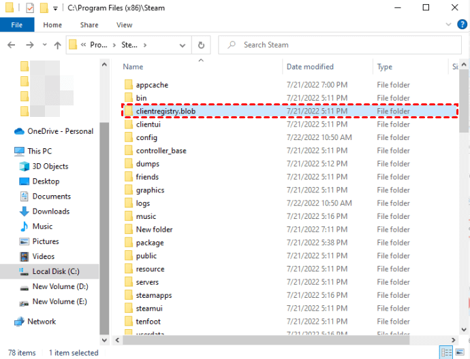This screenshot has height=359, width=470.
Task: Select the tenfoot folder name
Action: 148,322
